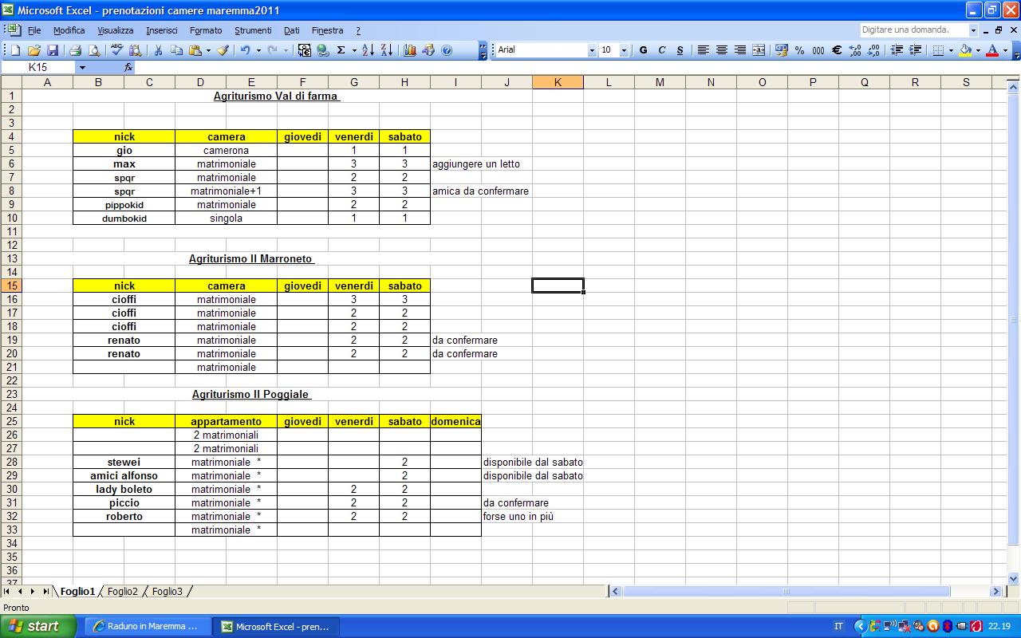Click the Merge and Center icon
1021x638 pixels.
tap(759, 50)
